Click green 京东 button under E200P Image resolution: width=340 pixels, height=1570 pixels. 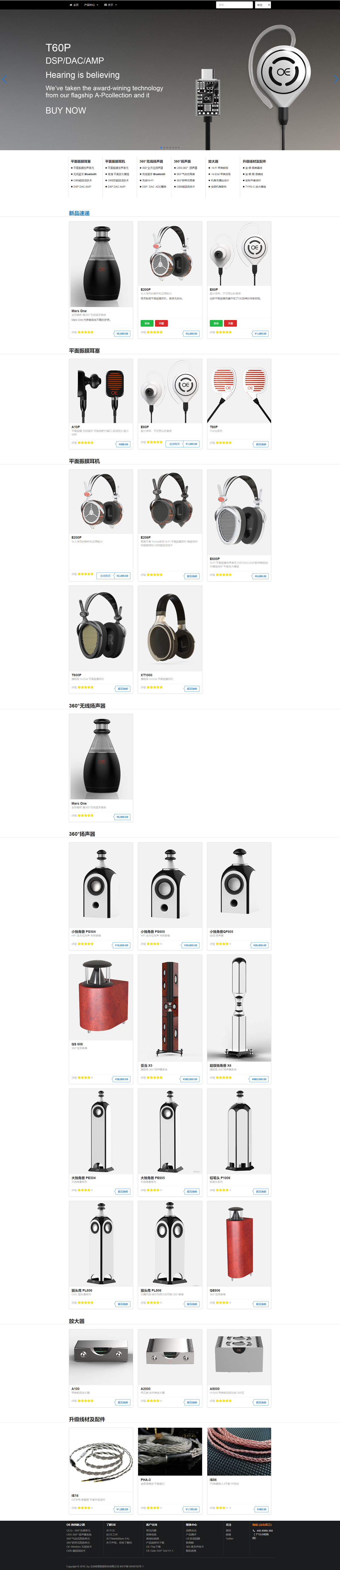pyautogui.click(x=147, y=323)
